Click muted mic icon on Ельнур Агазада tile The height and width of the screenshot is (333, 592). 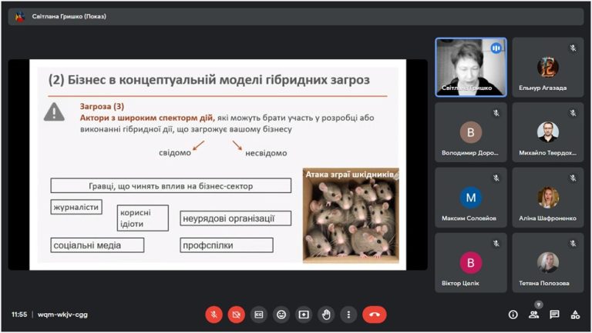coord(573,48)
